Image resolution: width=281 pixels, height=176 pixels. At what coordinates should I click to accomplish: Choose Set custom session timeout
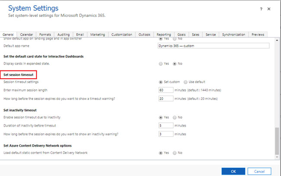coord(161,82)
